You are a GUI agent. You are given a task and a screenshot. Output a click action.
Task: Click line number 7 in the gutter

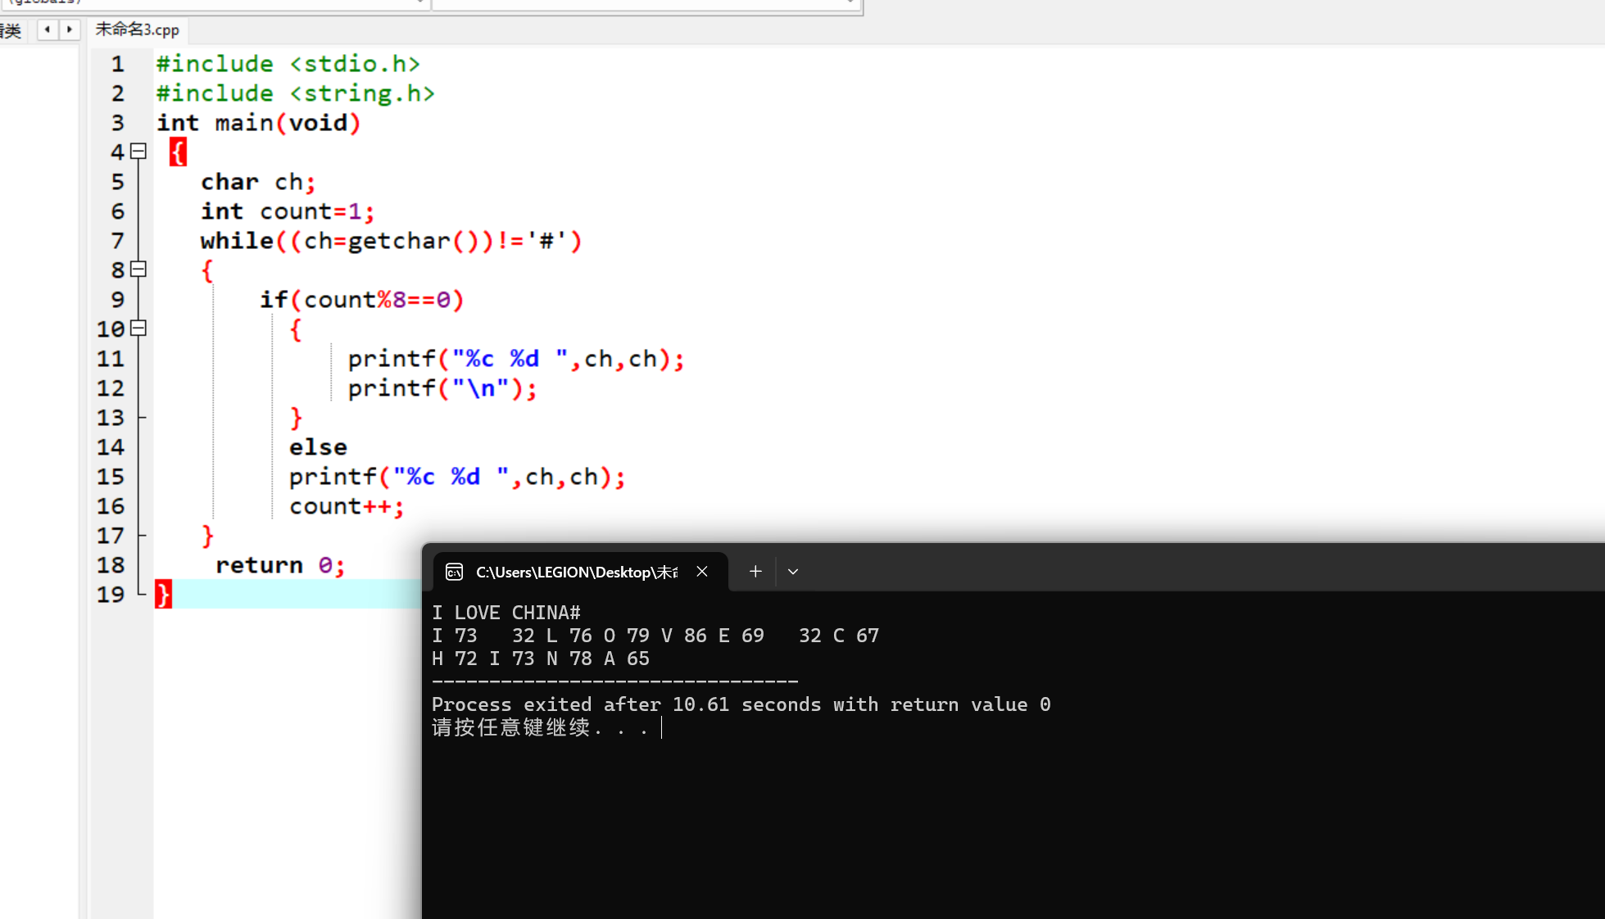(117, 241)
